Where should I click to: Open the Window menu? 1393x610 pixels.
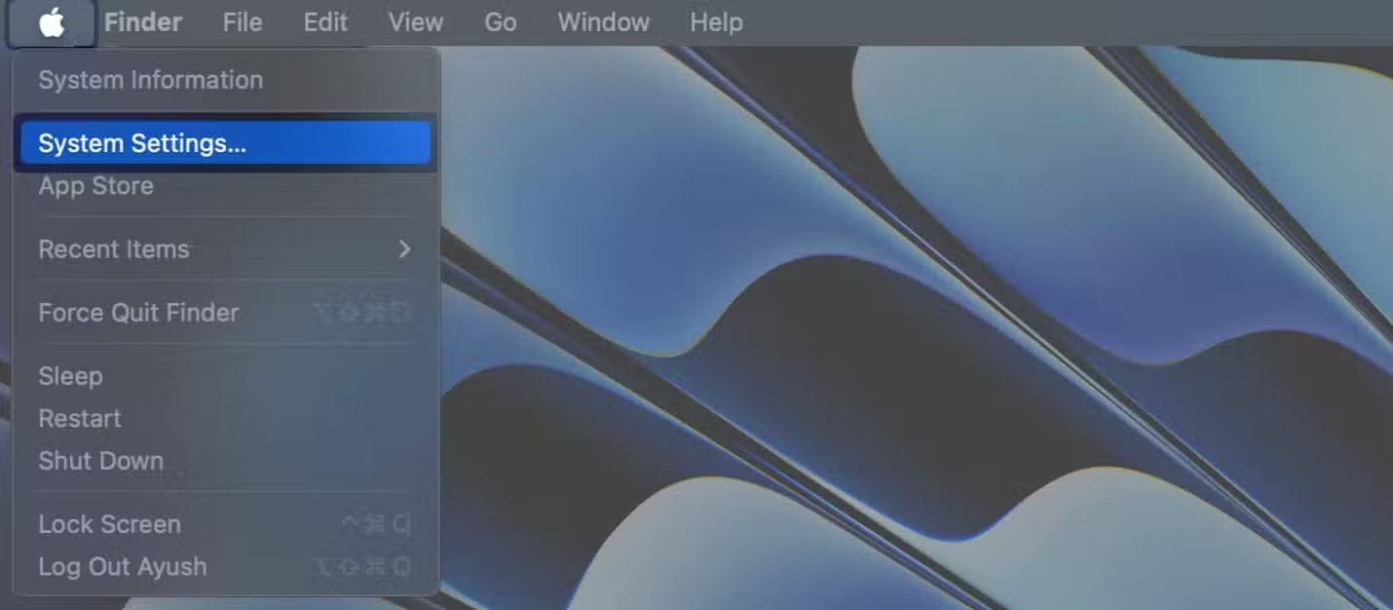[602, 21]
